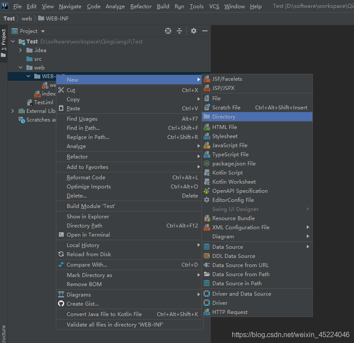Select Kotlin Script from New submenu
This screenshot has width=354, height=343.
[x=227, y=172]
